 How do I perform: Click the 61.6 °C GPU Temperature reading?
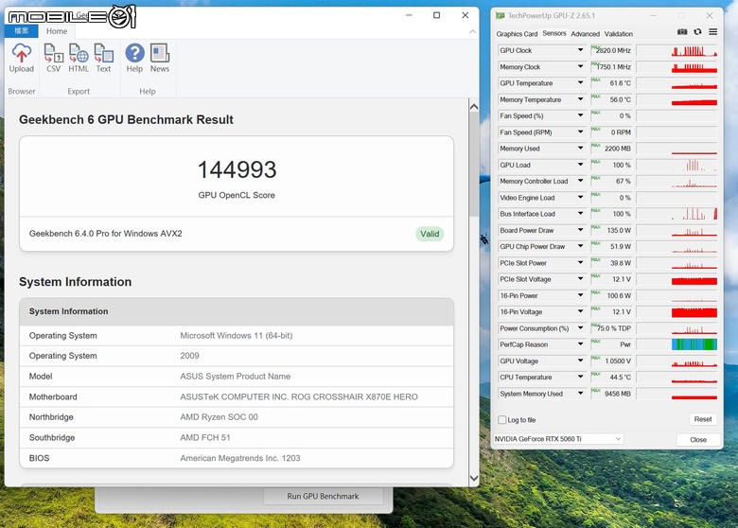tap(620, 83)
